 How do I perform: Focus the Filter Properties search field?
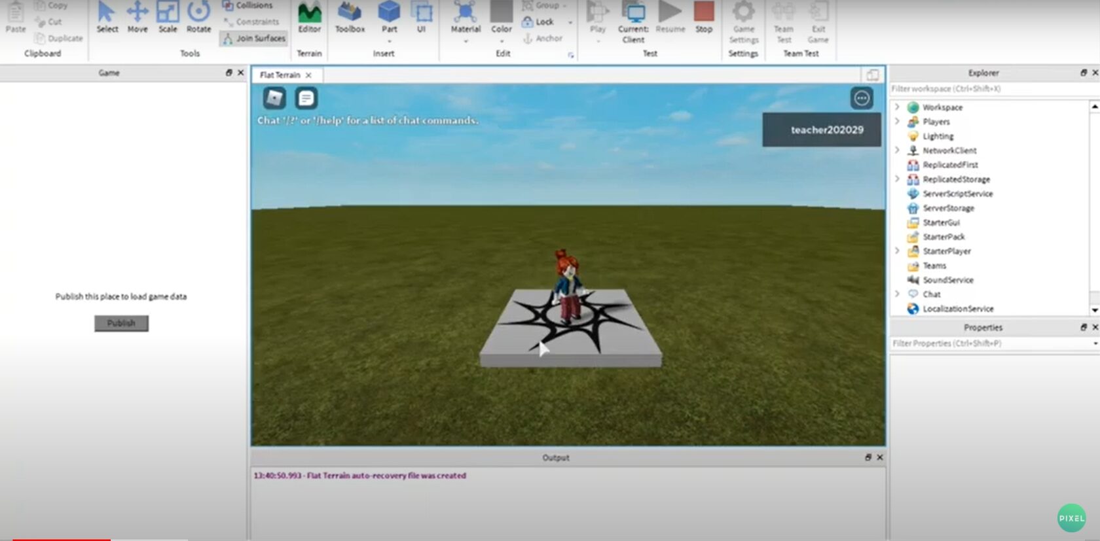click(x=989, y=343)
